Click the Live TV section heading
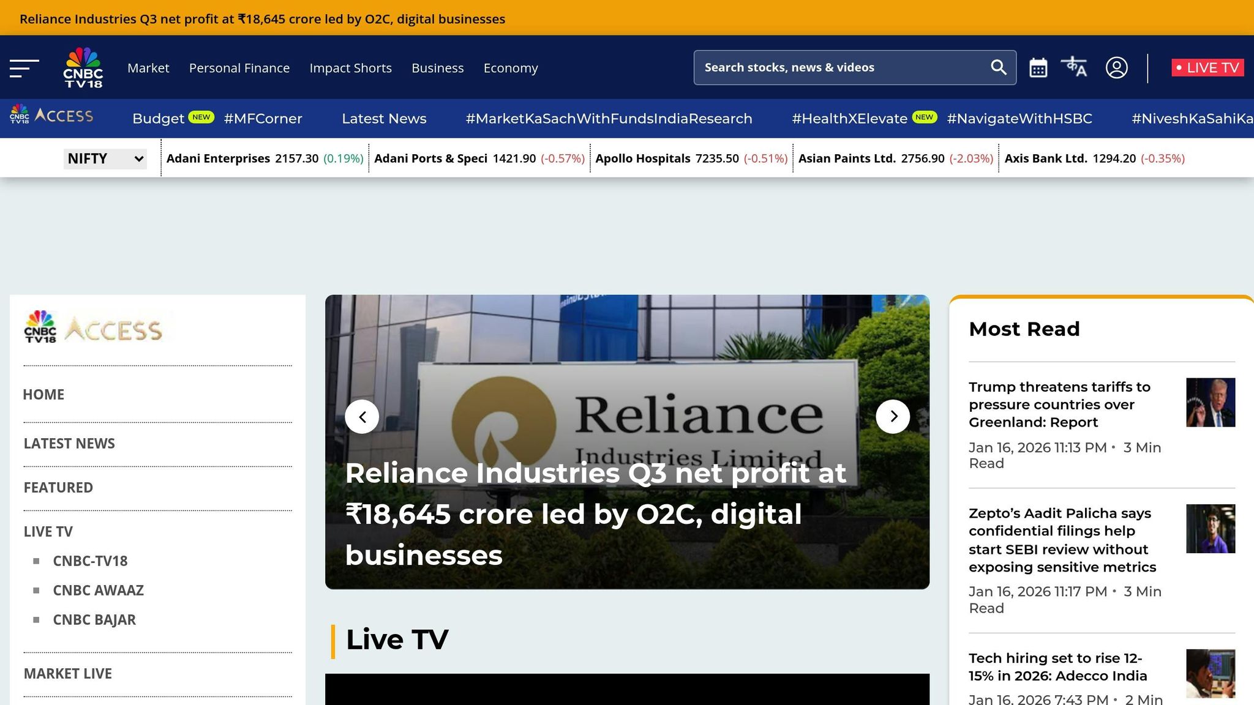Viewport: 1254px width, 705px height. point(397,640)
